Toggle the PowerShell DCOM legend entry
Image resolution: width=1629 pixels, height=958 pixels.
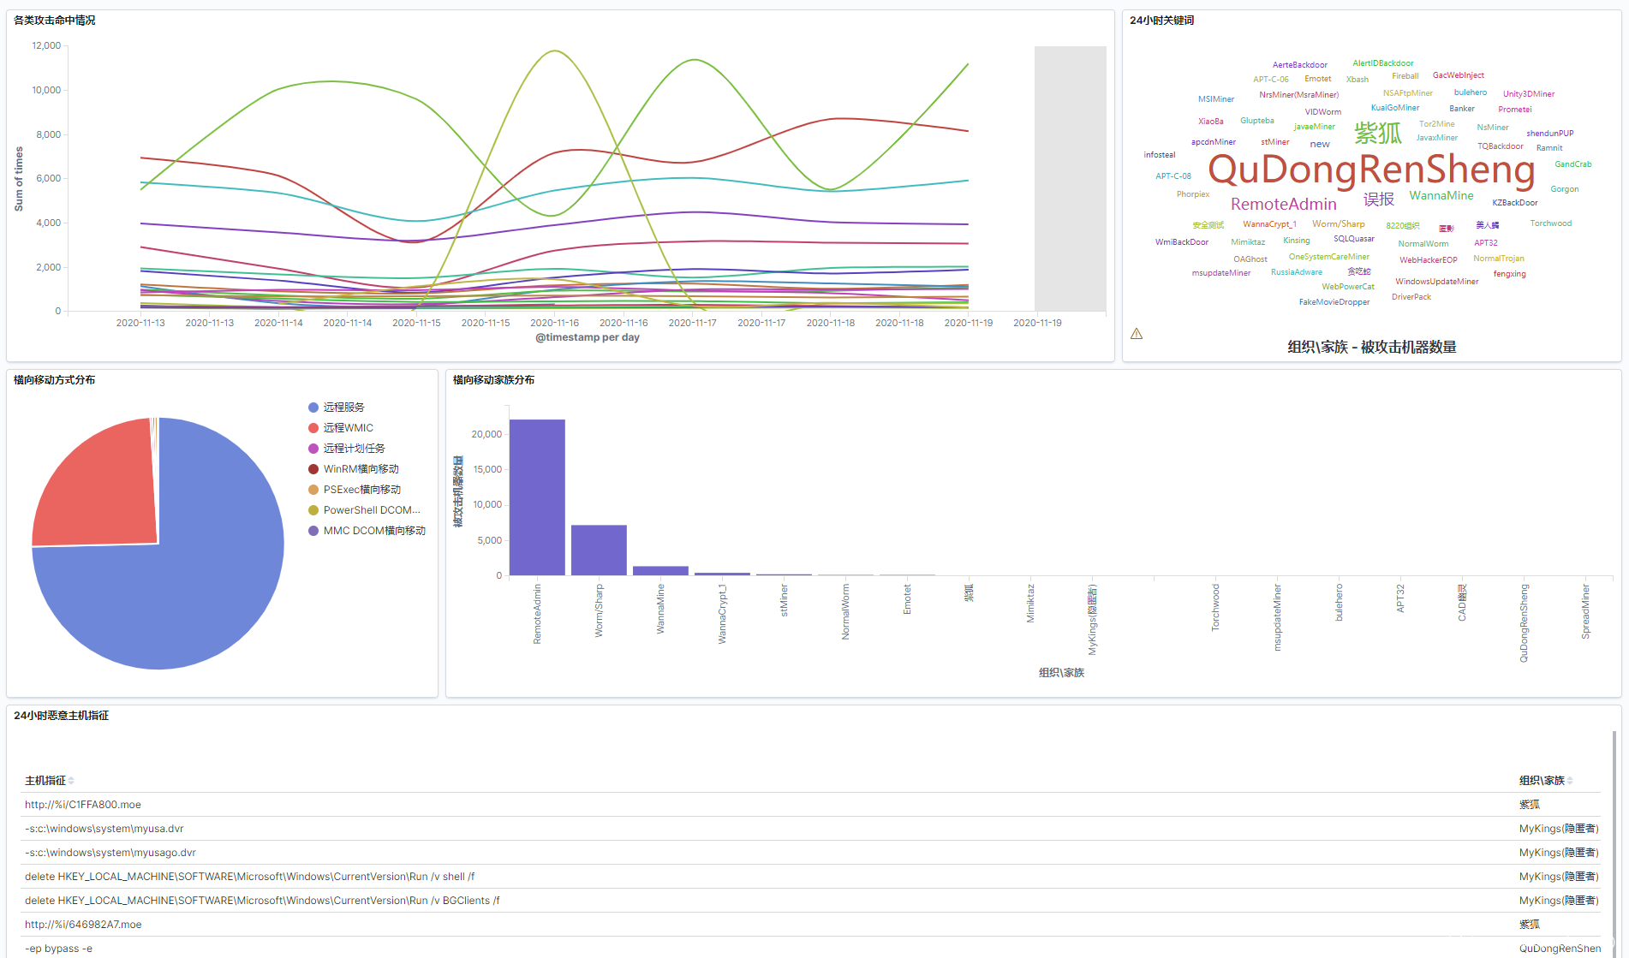tap(371, 510)
